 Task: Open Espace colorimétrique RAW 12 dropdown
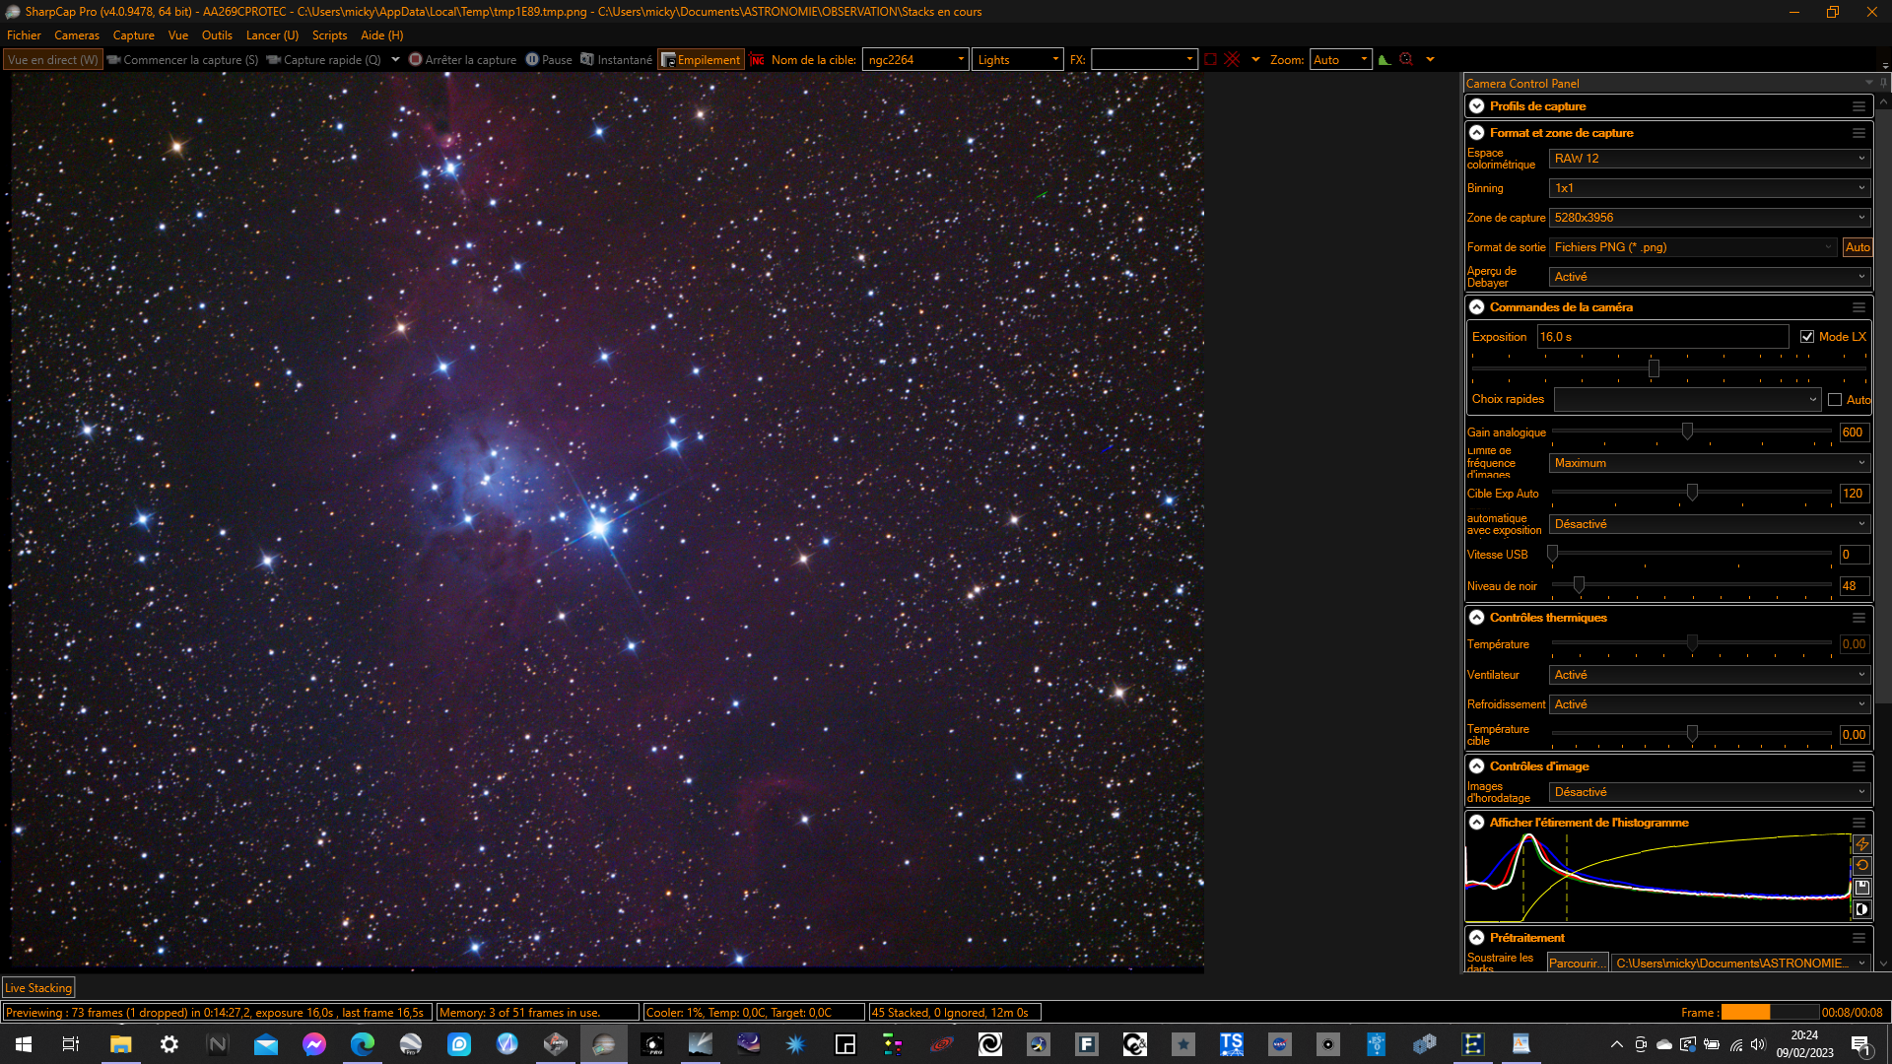coord(1710,159)
